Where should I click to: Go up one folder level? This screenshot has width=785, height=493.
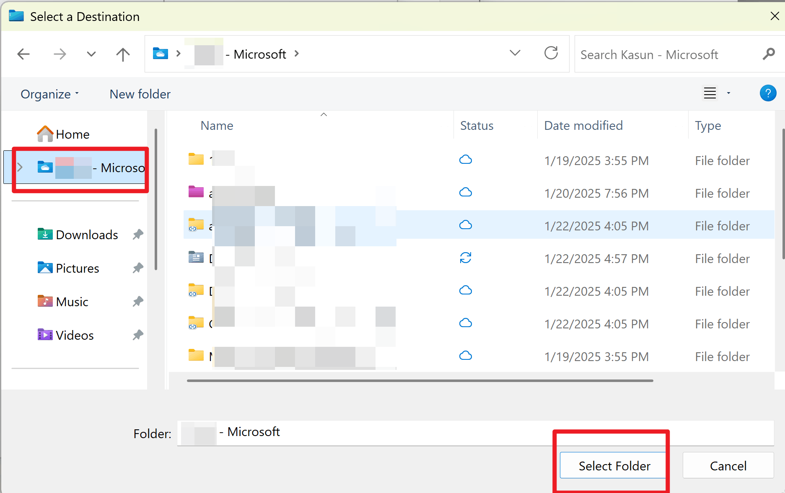123,54
